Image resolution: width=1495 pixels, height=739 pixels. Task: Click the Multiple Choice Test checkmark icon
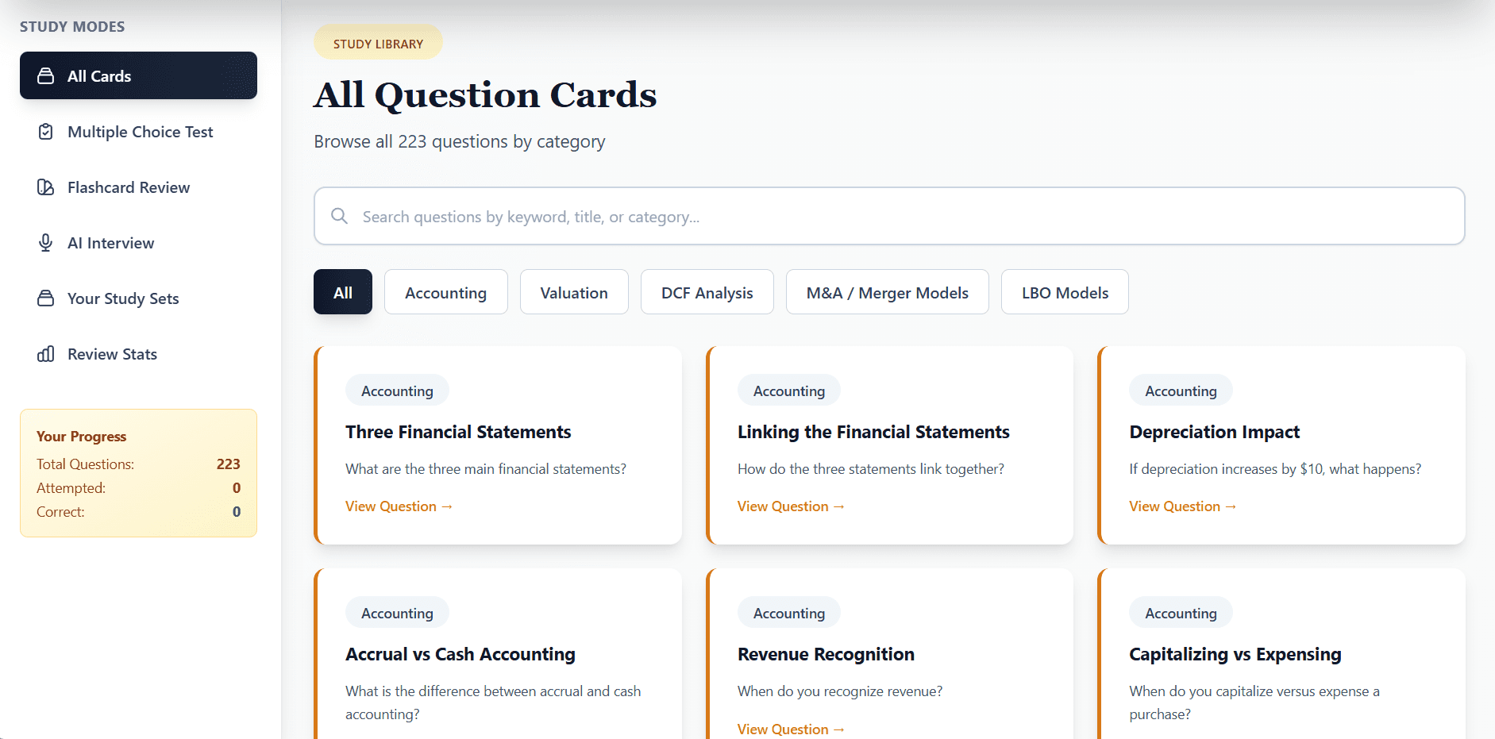coord(46,131)
